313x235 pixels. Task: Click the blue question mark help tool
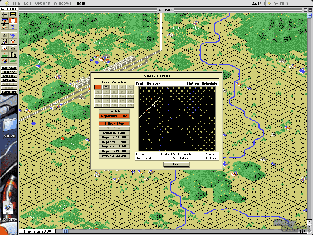13,27
